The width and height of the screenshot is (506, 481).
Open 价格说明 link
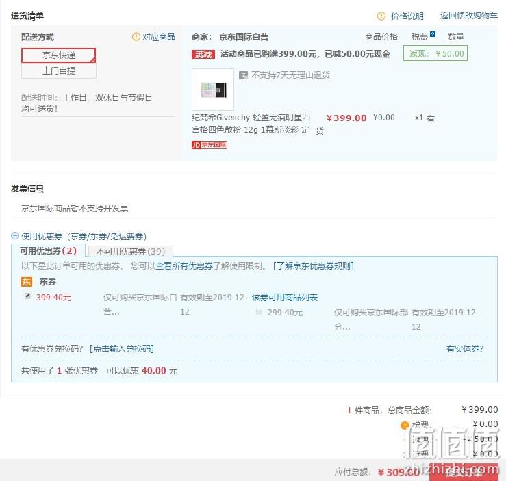(x=407, y=16)
